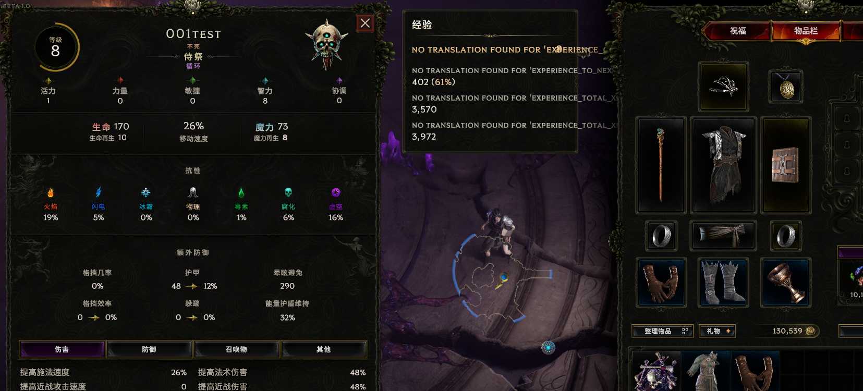
Task: Click the spellbook off-hand slot
Action: tap(785, 165)
